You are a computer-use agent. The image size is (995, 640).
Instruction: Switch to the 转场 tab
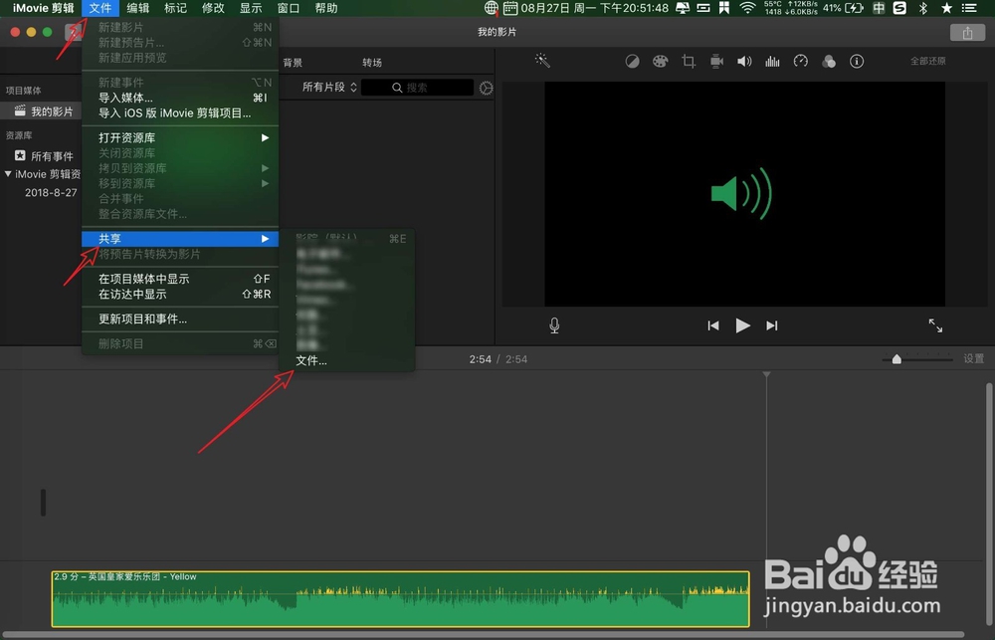coord(372,63)
